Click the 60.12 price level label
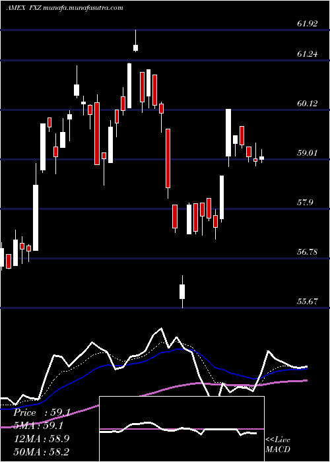The height and width of the screenshot is (462, 330). (x=308, y=104)
